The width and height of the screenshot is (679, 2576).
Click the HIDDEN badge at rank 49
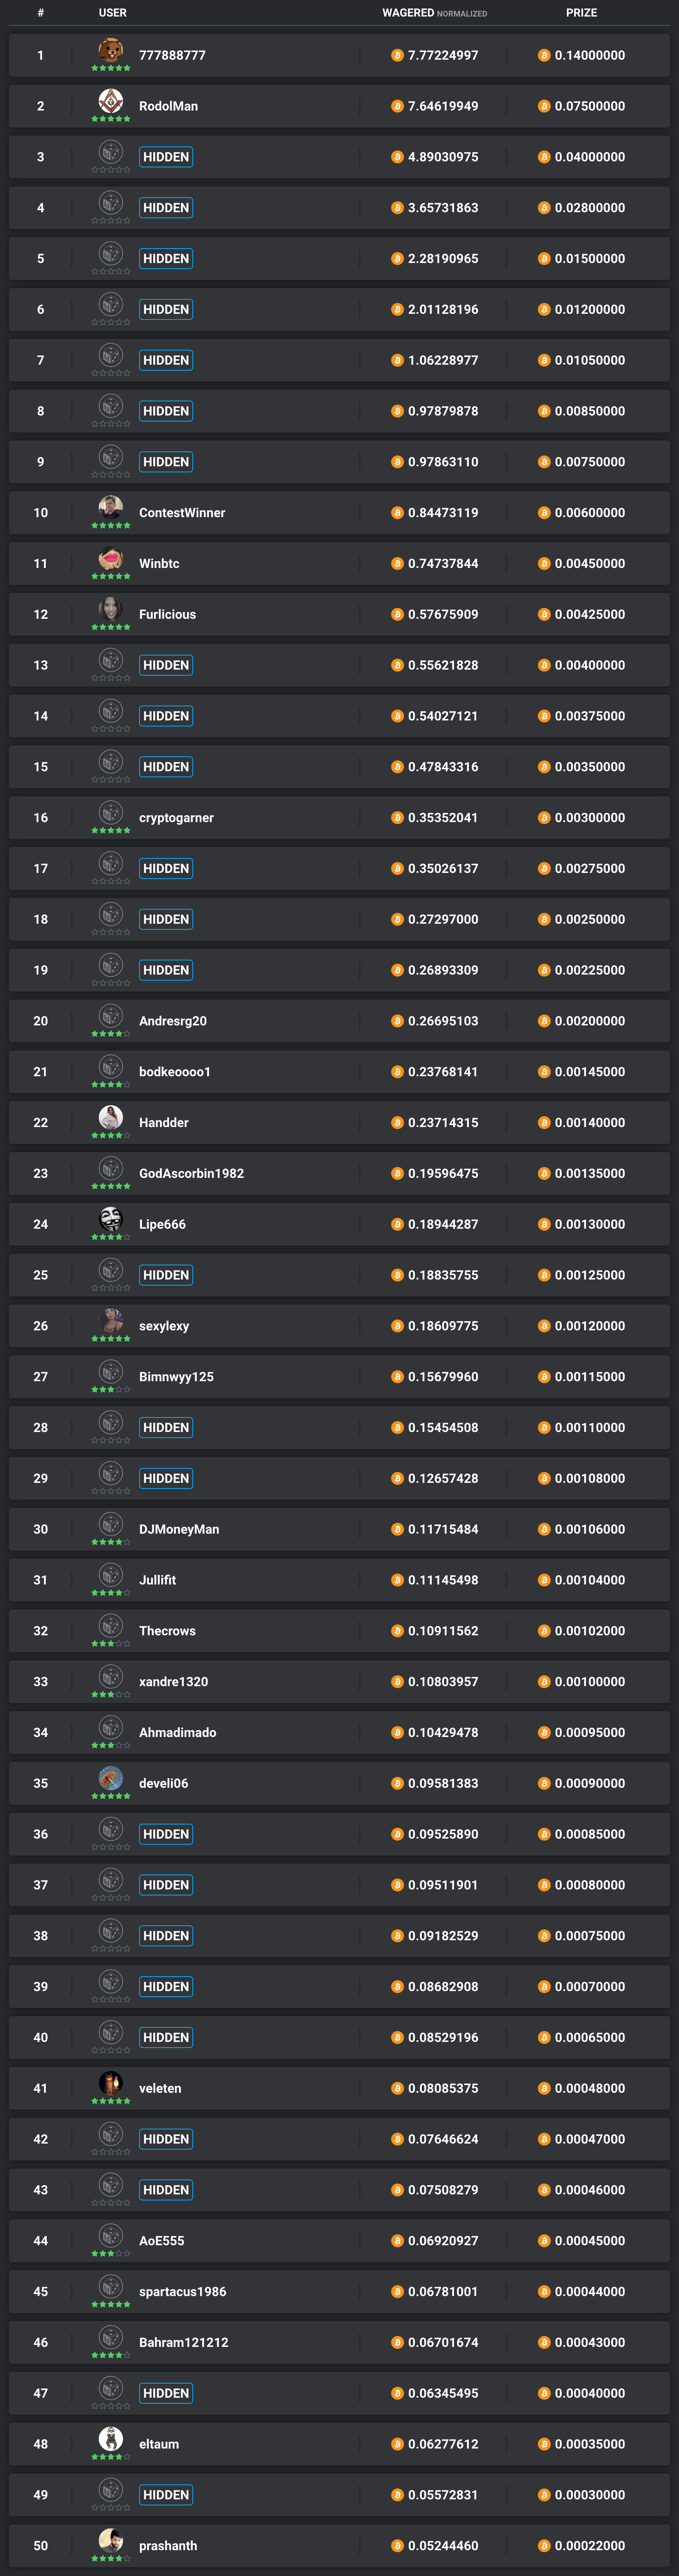pyautogui.click(x=166, y=2494)
